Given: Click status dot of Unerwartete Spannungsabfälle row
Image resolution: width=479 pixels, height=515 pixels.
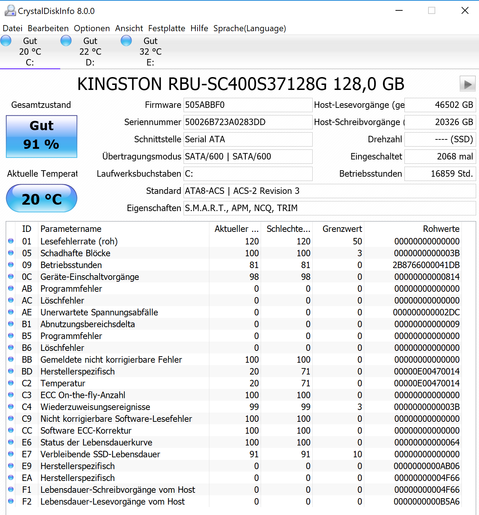Looking at the screenshot, I should pos(11,312).
